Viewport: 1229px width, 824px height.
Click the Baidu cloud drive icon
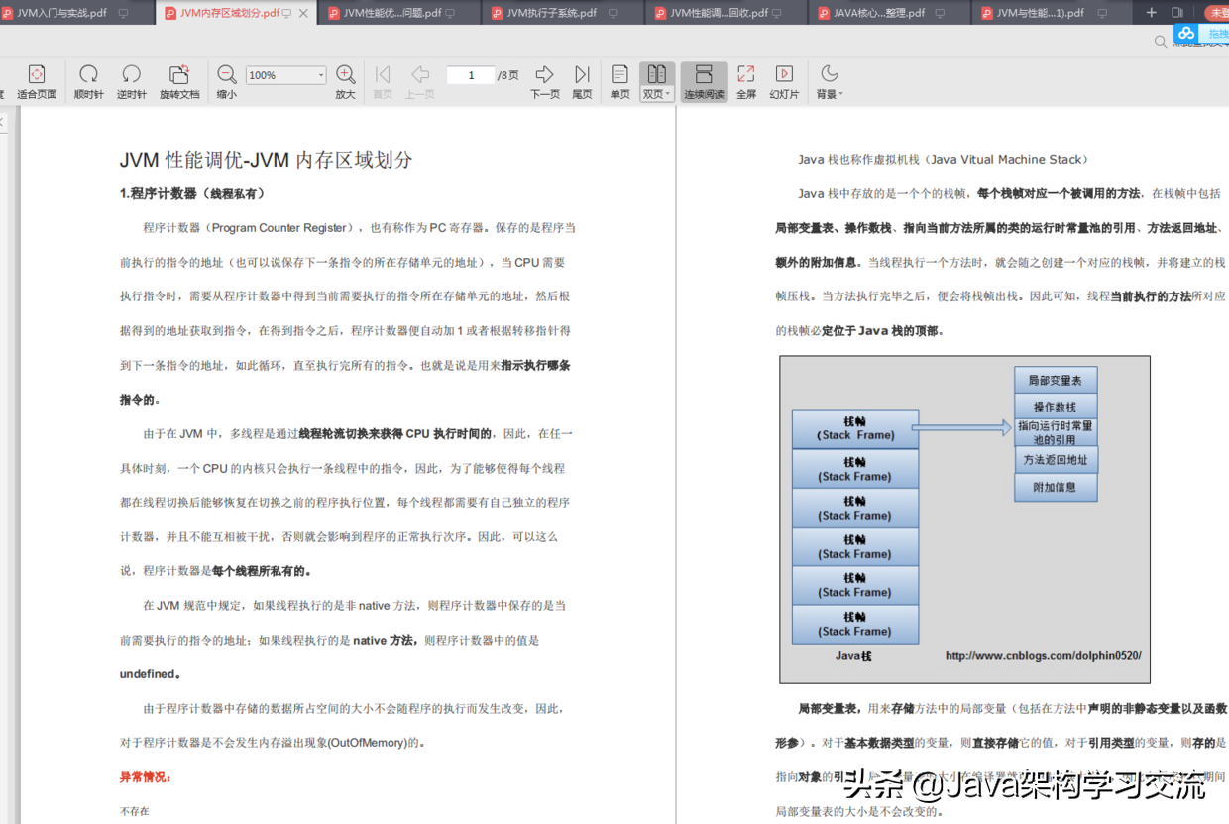coord(1186,33)
